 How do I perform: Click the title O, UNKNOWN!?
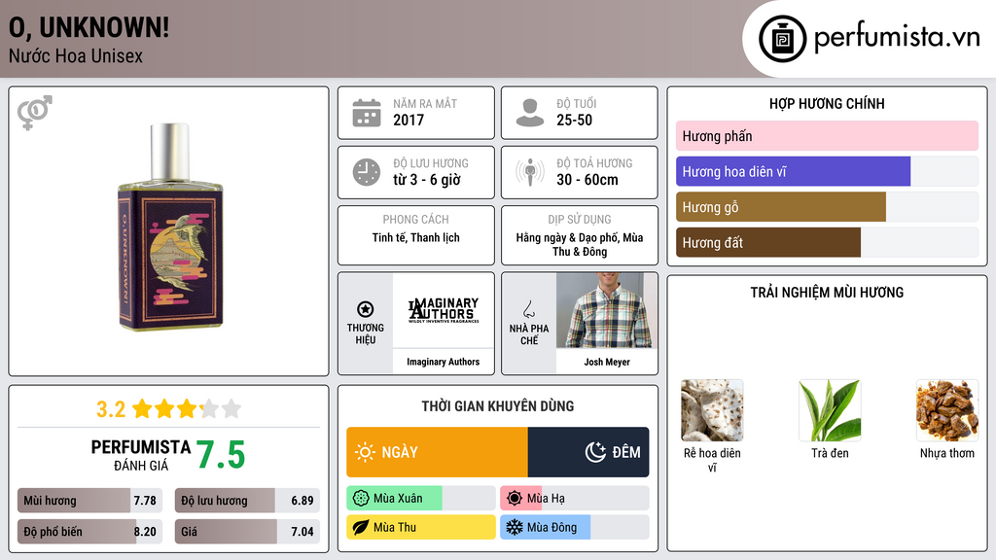click(x=89, y=28)
